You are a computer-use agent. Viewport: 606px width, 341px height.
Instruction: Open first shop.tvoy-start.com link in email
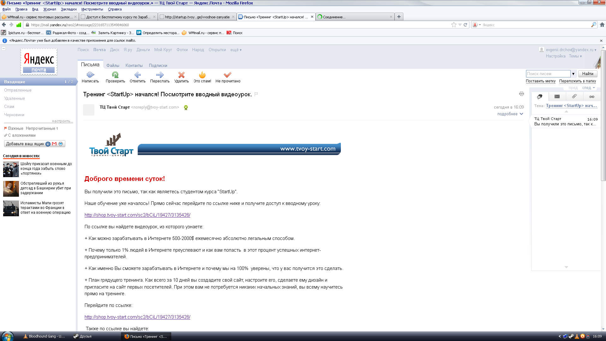coord(137,215)
